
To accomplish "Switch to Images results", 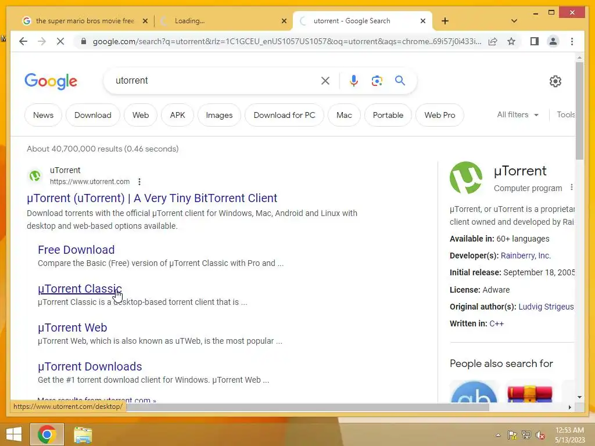I will pos(219,115).
